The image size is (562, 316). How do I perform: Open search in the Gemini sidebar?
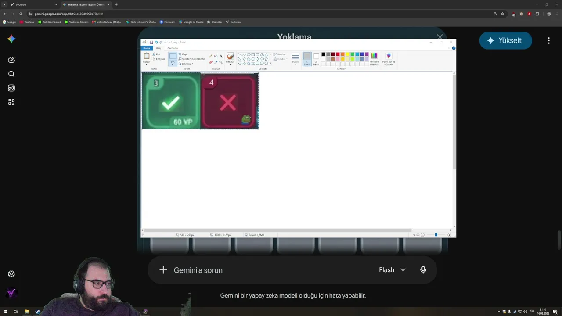click(11, 74)
